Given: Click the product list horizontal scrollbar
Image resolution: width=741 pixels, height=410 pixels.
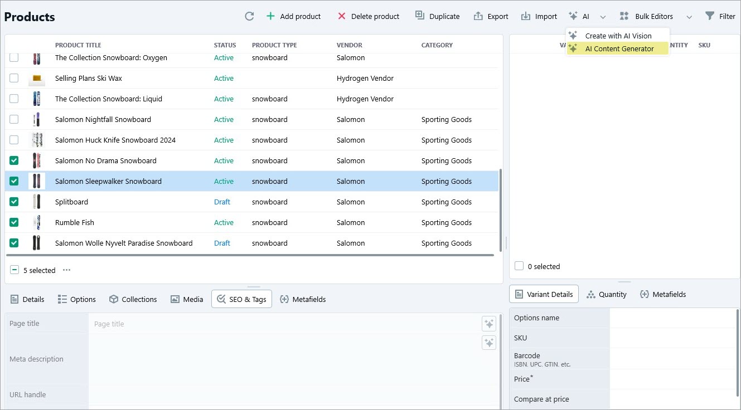Looking at the screenshot, I should (x=250, y=255).
